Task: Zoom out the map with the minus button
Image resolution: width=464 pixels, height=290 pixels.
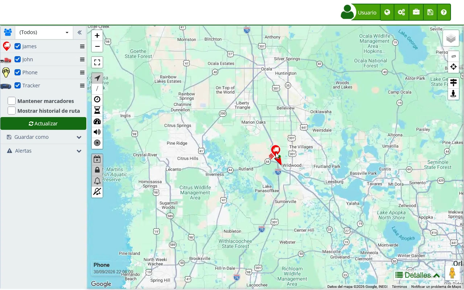Action: click(x=97, y=46)
